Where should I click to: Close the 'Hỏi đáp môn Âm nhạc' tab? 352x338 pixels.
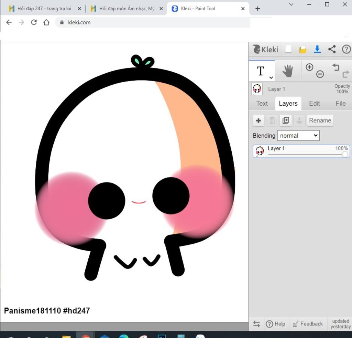(x=161, y=9)
